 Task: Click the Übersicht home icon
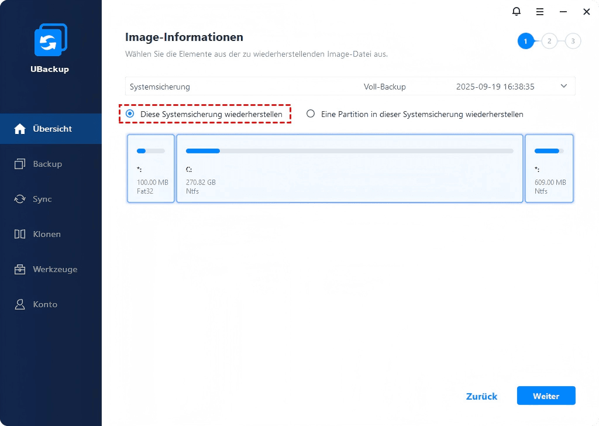click(20, 129)
